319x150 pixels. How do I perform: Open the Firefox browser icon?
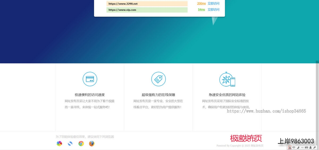click(92, 143)
